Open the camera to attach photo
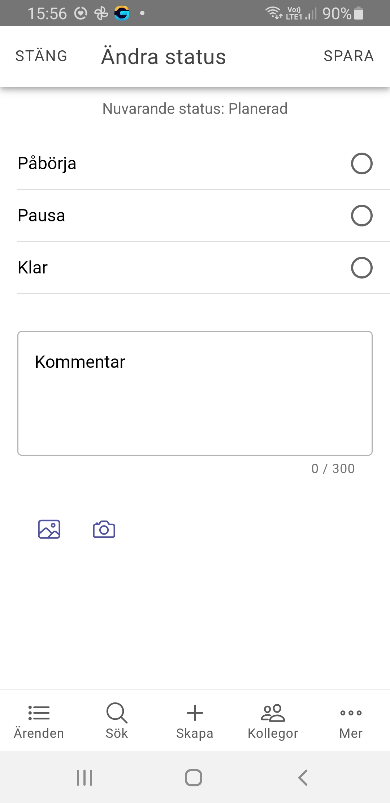 tap(104, 529)
